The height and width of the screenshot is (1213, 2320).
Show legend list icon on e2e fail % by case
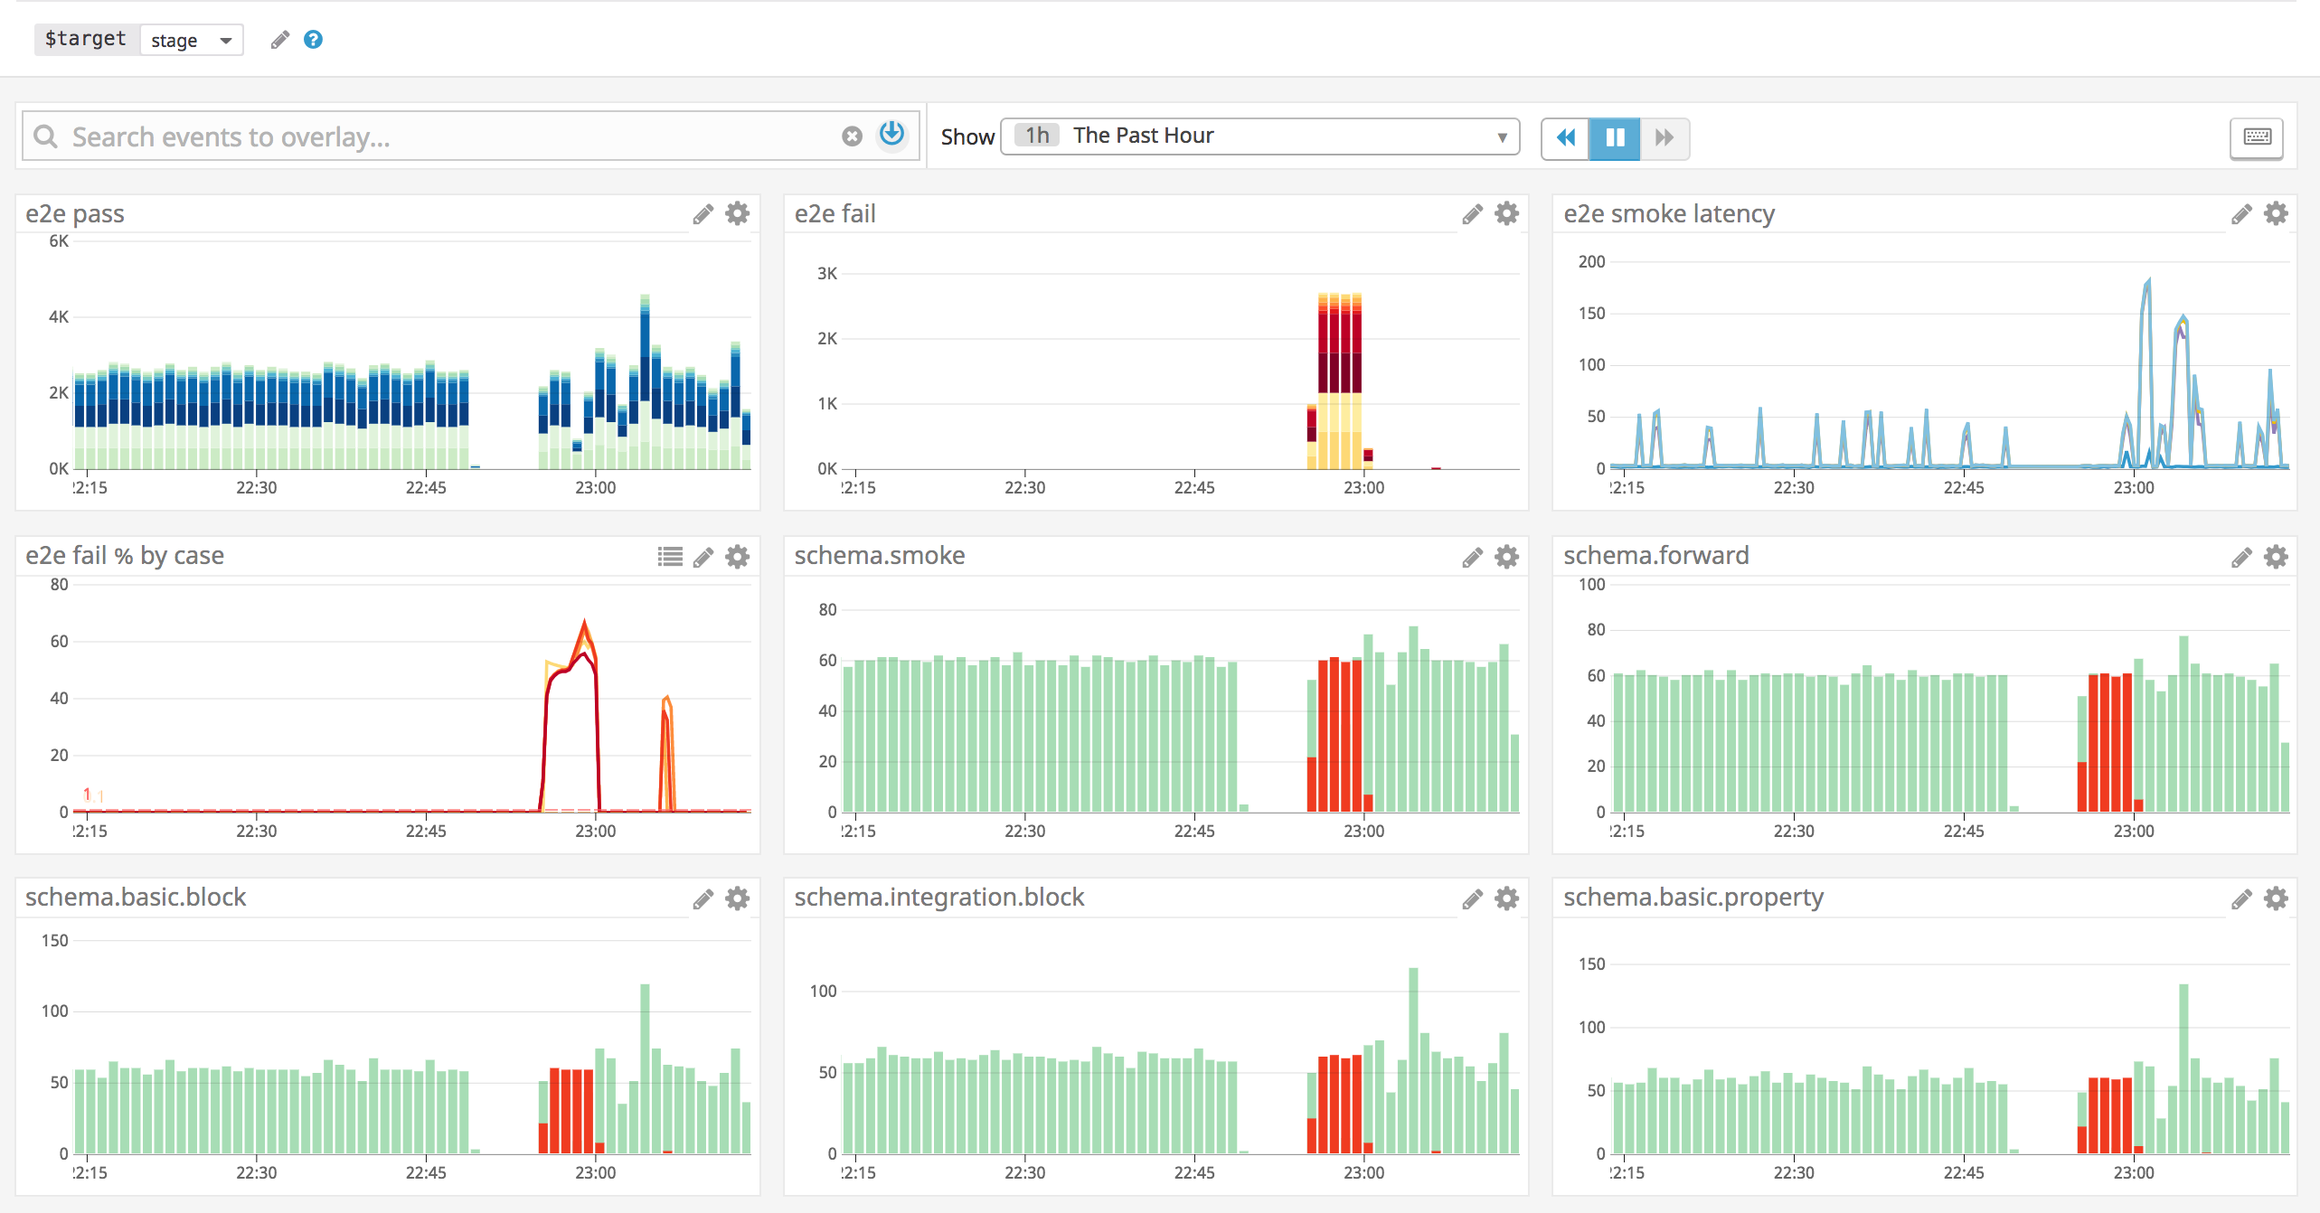(x=670, y=557)
